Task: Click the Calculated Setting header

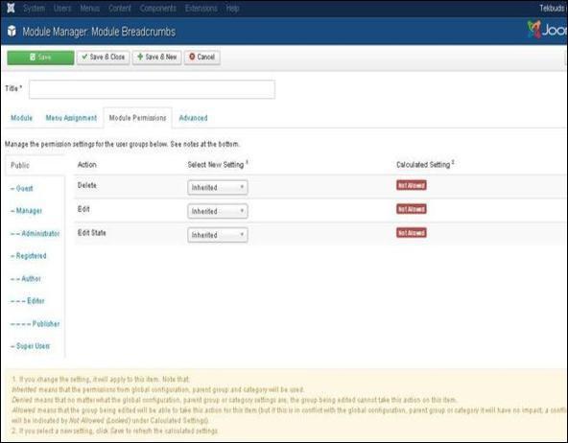Action: tap(425, 165)
